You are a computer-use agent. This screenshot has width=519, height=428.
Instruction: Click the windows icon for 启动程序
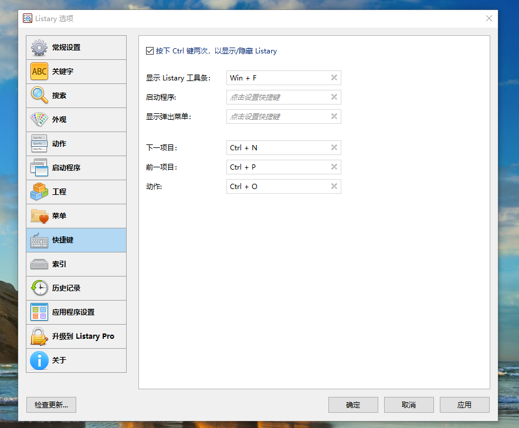click(39, 168)
